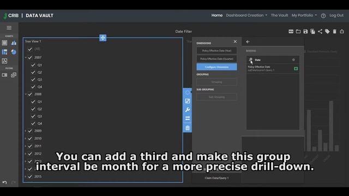Uncheck Q4 under 2008

pos(33,124)
